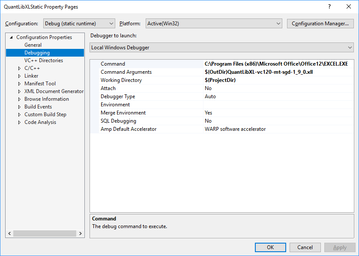Select the Working Directory property row

click(x=121, y=80)
